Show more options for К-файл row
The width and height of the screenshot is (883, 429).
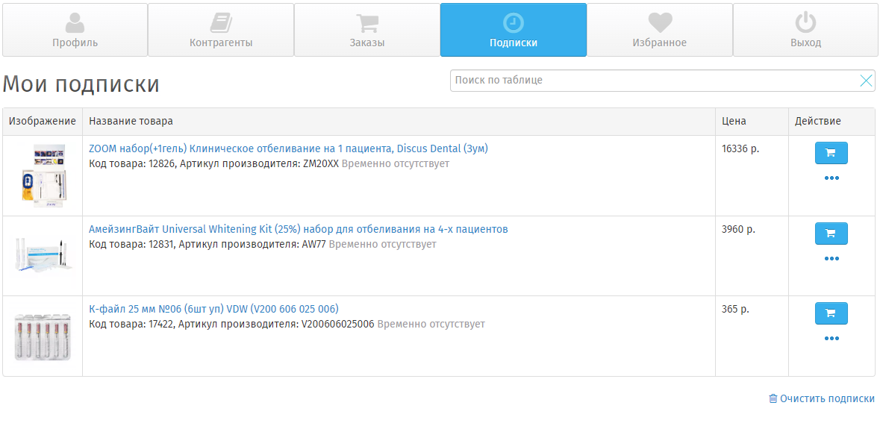[x=831, y=339]
